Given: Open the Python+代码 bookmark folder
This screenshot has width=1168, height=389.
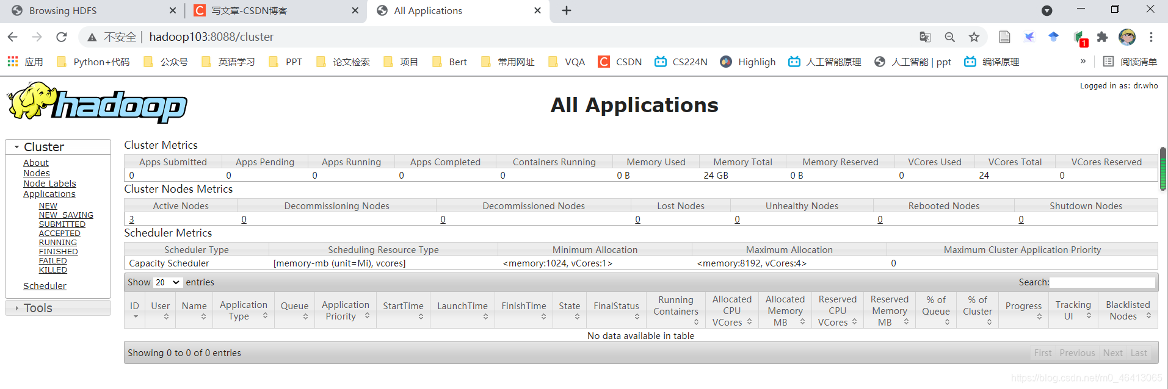Looking at the screenshot, I should click(x=93, y=62).
